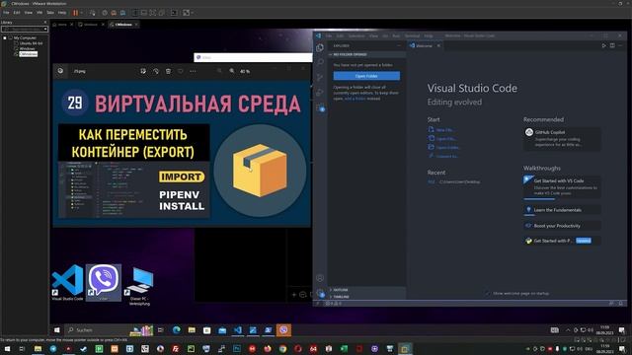Open the Manage gear icon in VS Code
632x355 pixels.
320,293
